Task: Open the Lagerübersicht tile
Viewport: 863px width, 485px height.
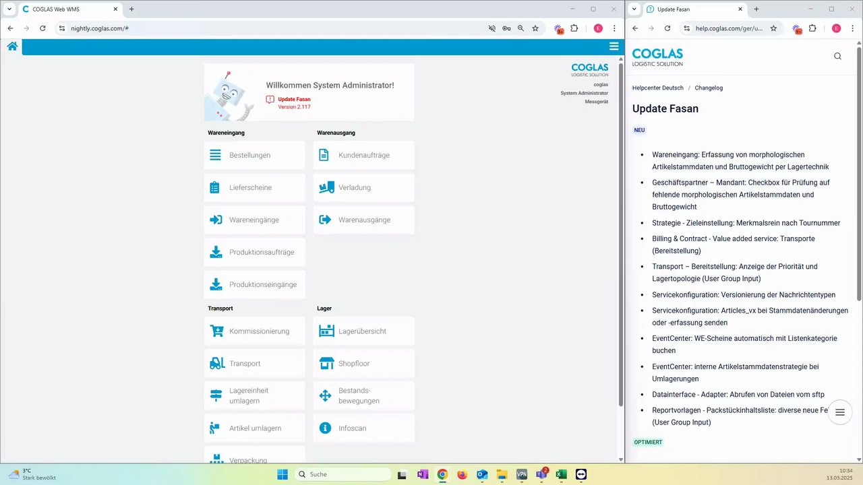Action: 364,331
